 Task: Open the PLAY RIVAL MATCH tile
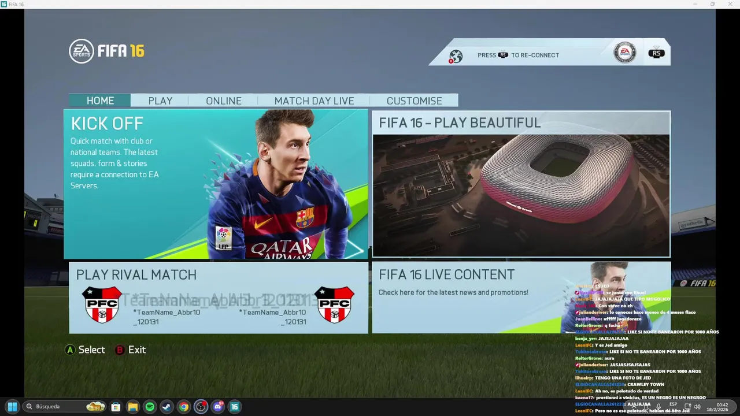[x=219, y=298]
